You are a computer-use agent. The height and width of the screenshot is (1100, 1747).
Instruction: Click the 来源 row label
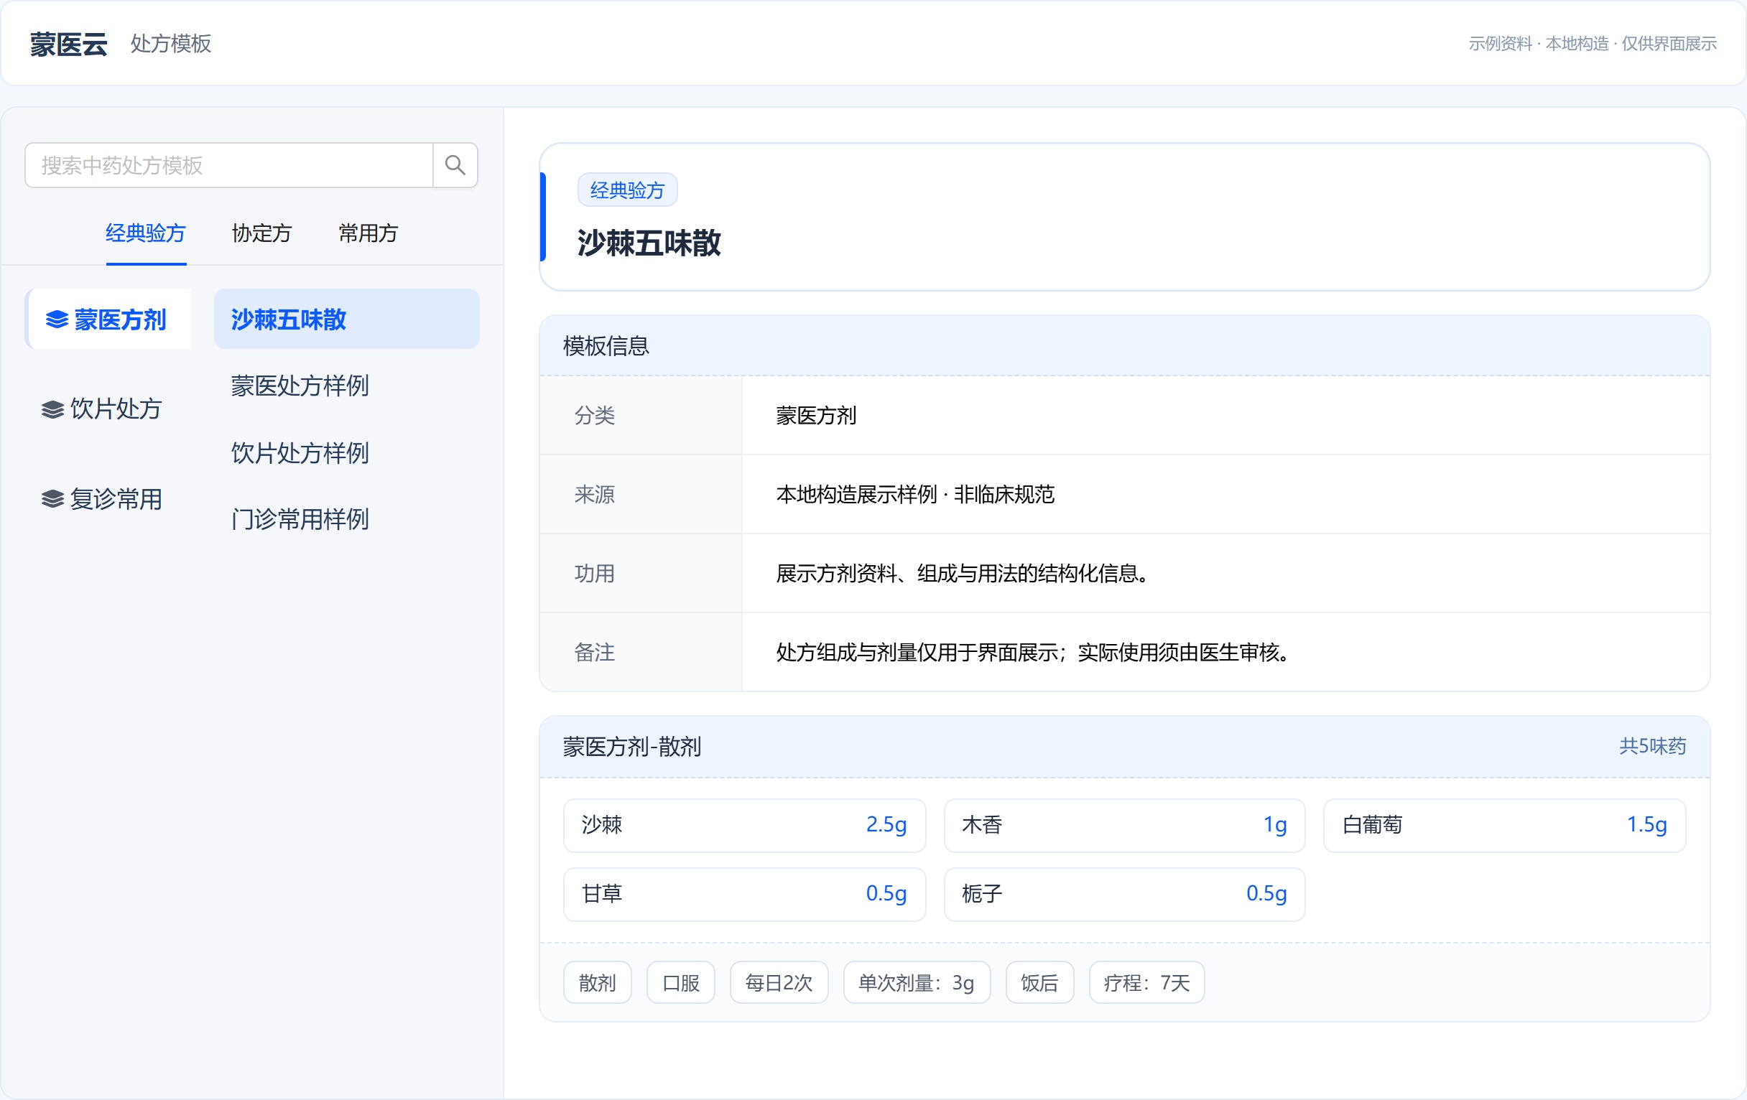(x=595, y=495)
